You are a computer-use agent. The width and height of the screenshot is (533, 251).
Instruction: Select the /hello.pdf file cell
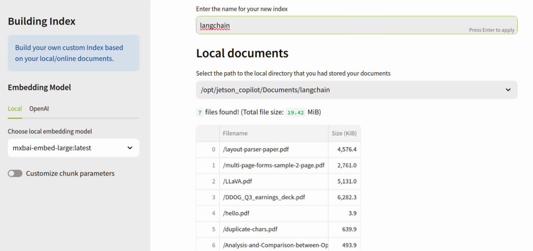tap(273, 213)
